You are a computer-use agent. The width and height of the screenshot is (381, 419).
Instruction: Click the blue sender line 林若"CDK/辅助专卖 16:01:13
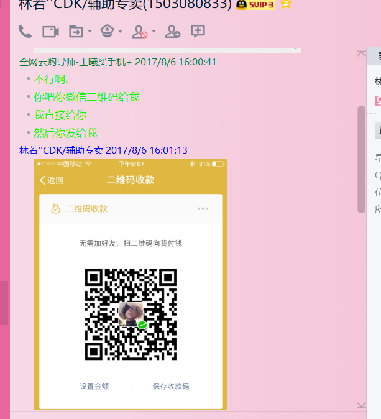103,150
